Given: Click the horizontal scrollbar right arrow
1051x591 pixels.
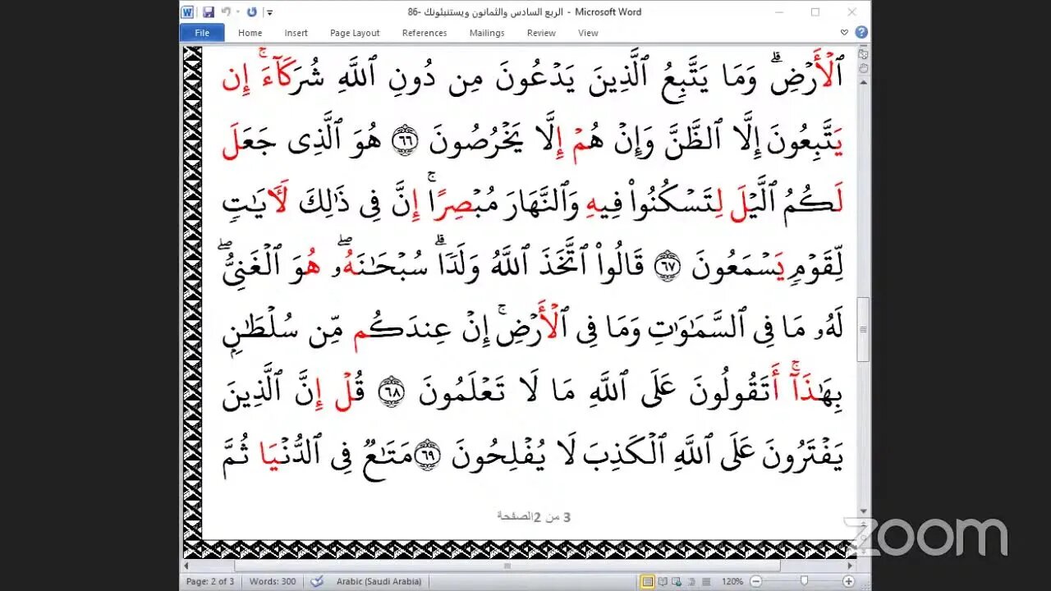Looking at the screenshot, I should click(x=851, y=566).
